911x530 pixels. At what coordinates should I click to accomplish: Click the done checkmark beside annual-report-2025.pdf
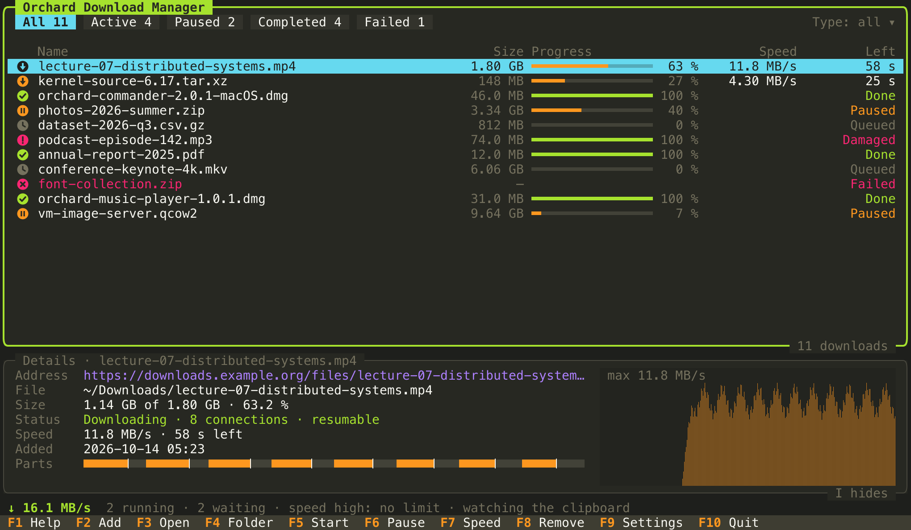point(23,155)
